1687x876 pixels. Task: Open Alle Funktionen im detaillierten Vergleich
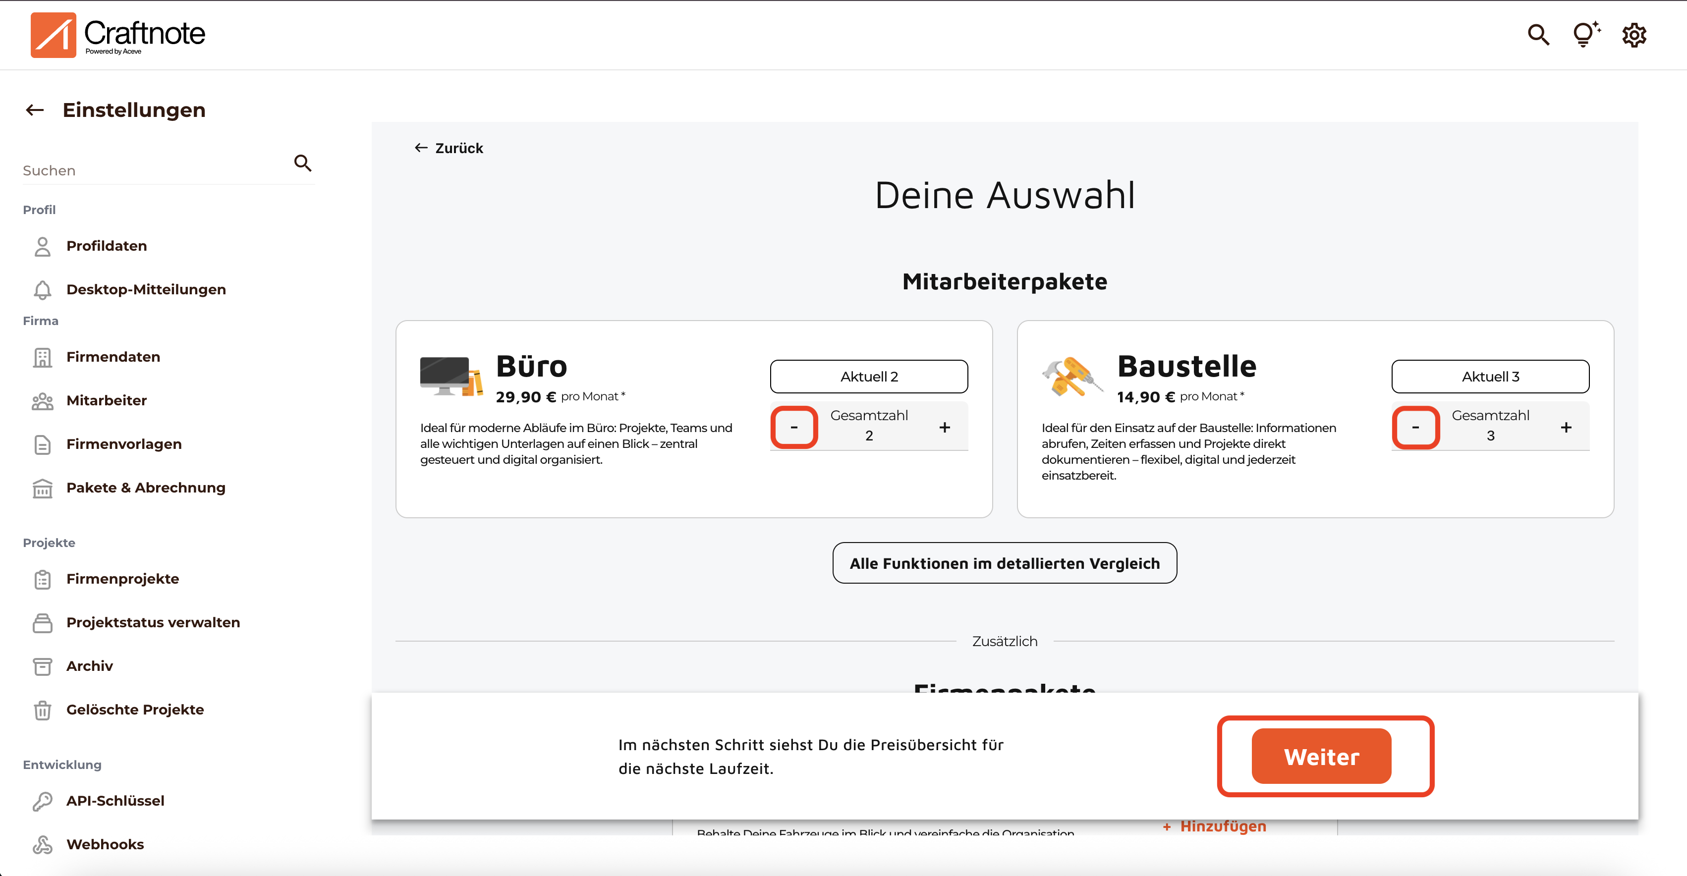coord(1004,562)
